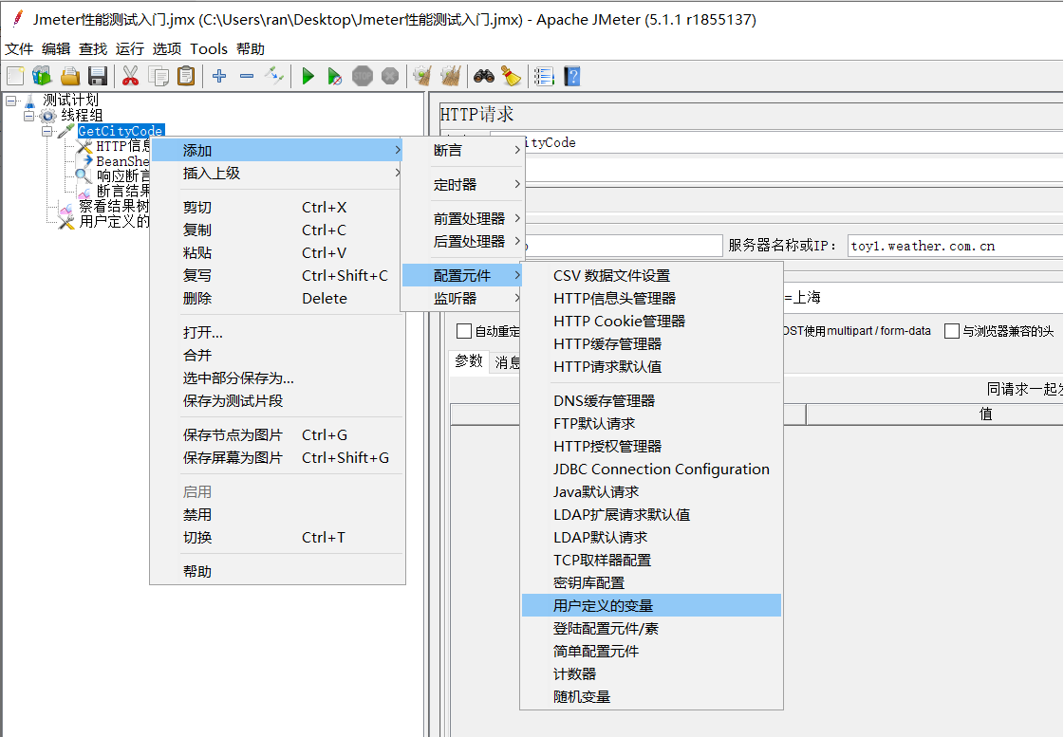Image resolution: width=1064 pixels, height=737 pixels.
Task: Toggle the 自动重定向 checkbox
Action: [x=464, y=331]
